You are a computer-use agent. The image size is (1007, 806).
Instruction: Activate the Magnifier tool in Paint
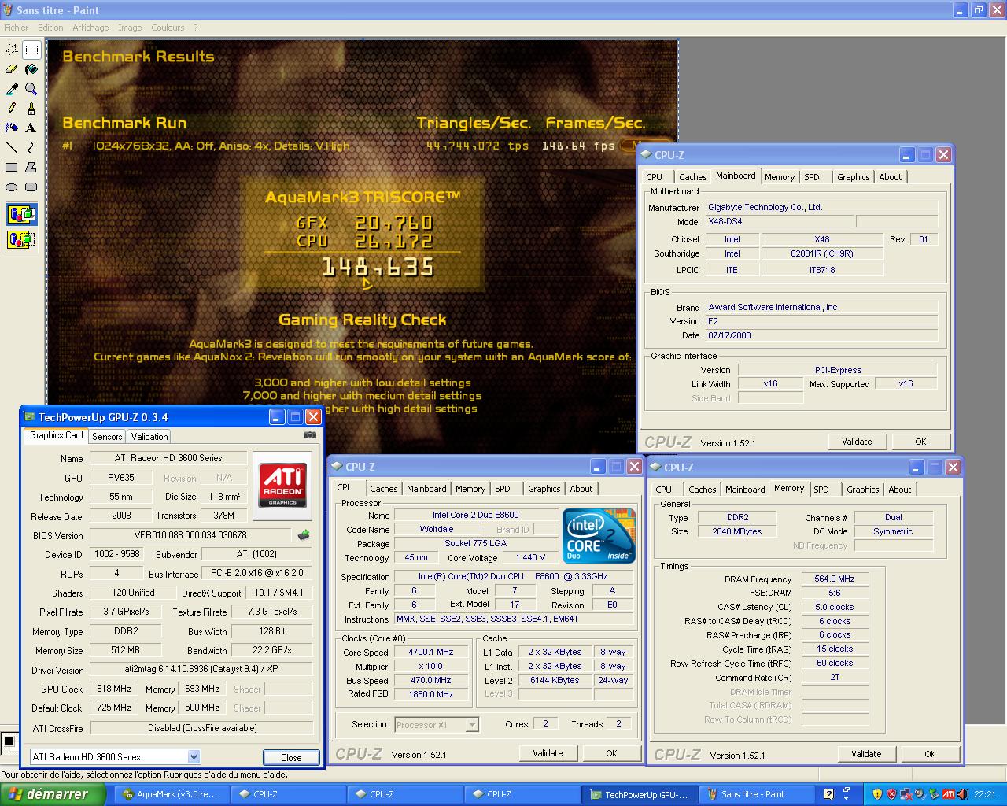click(31, 89)
